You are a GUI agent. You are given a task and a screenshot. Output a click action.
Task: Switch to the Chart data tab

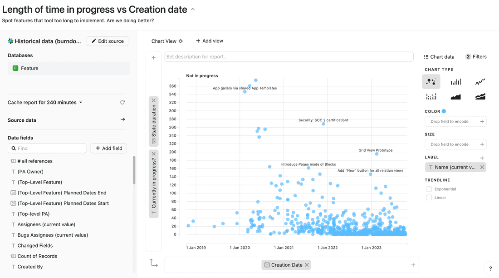point(439,57)
